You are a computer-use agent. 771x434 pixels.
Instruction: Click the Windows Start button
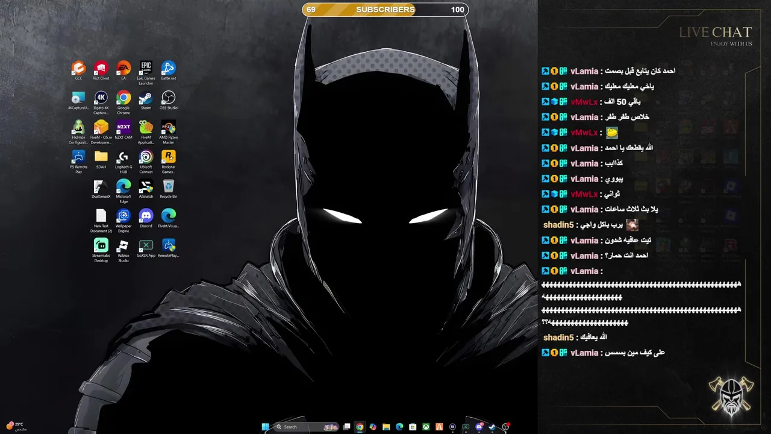pyautogui.click(x=266, y=427)
